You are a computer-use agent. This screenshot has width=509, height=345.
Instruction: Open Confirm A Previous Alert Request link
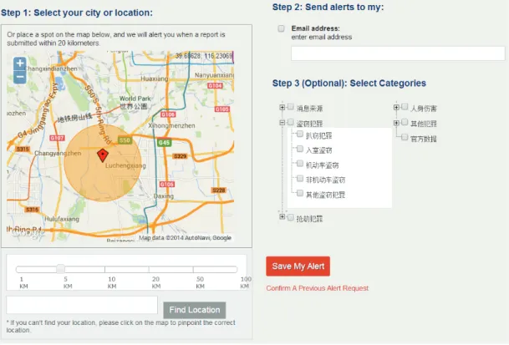click(x=317, y=288)
